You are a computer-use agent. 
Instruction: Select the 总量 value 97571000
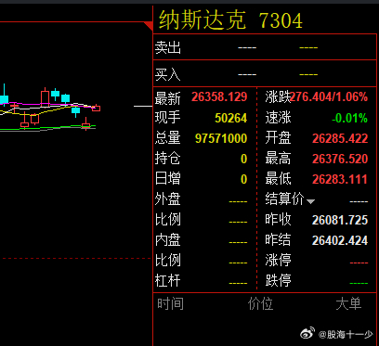pos(221,138)
